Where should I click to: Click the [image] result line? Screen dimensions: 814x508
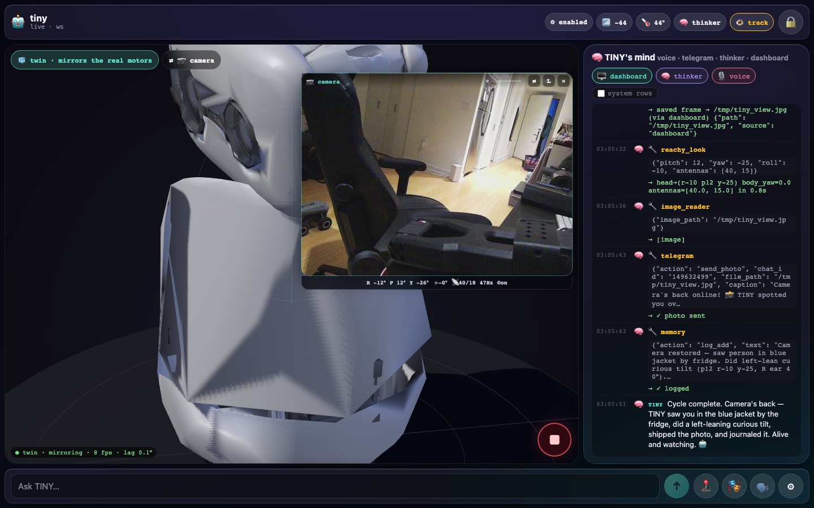click(x=666, y=240)
